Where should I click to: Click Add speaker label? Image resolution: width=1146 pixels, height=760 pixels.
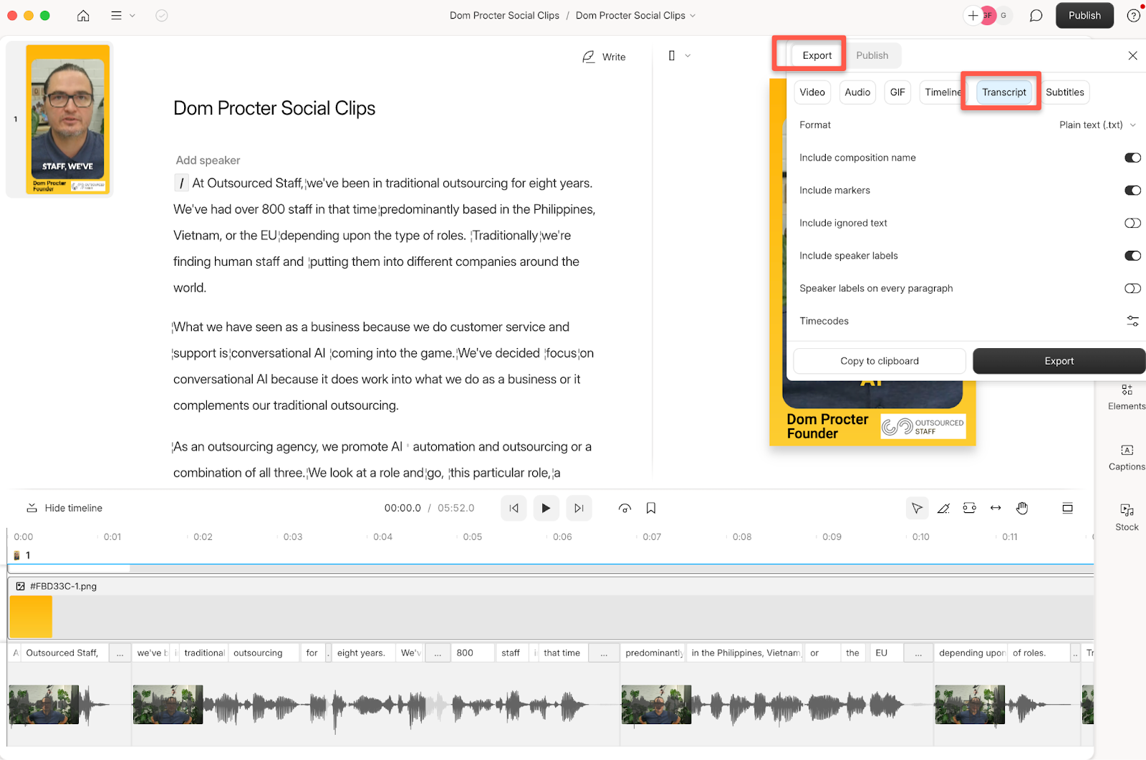(x=208, y=160)
